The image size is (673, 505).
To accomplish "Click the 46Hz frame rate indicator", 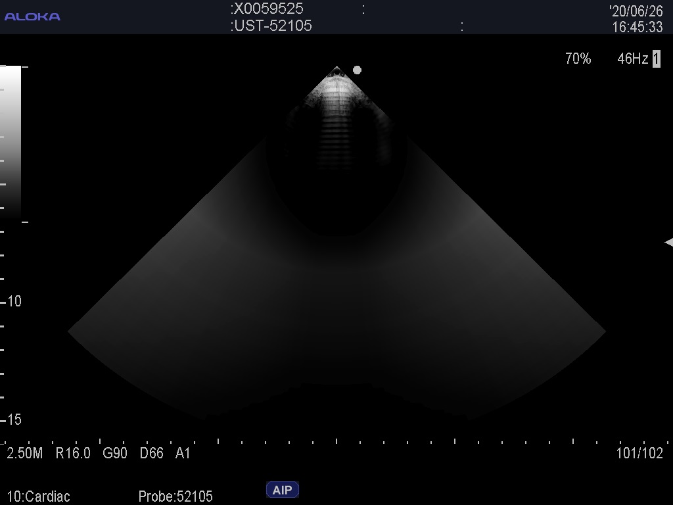I will [x=632, y=59].
